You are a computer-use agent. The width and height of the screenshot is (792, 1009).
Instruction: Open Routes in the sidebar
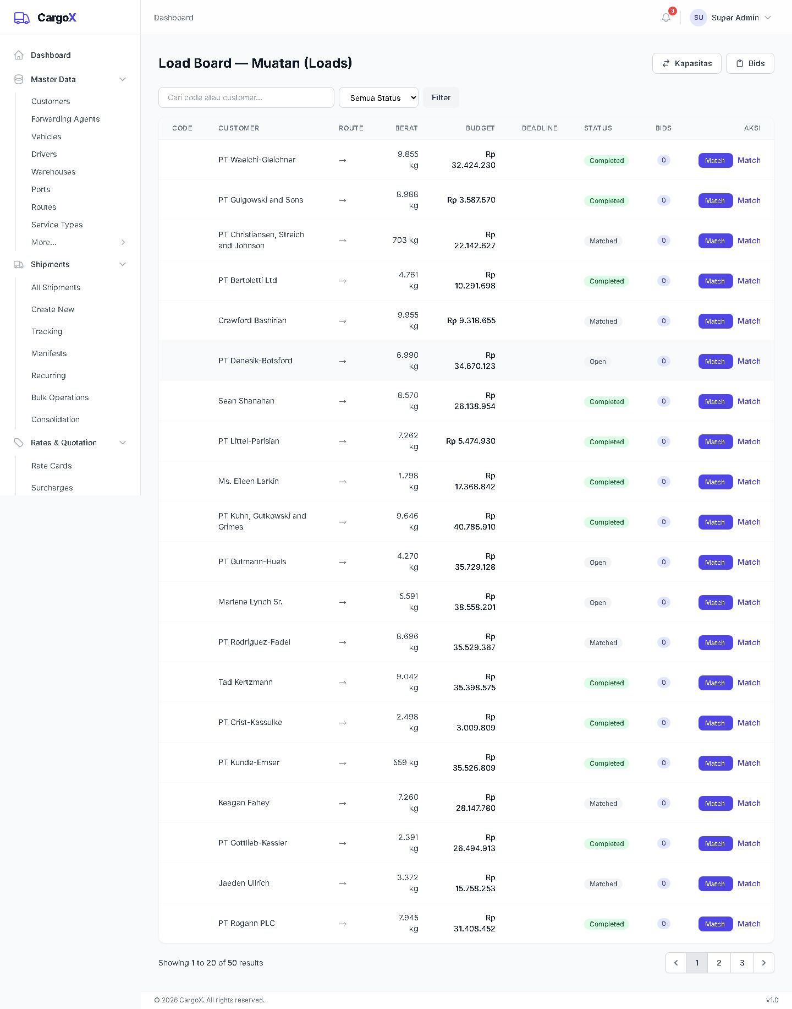(44, 207)
